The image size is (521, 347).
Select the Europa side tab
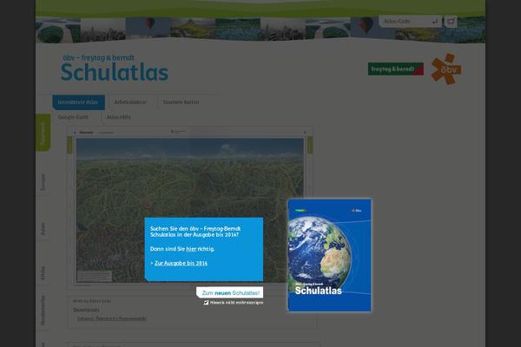coord(43,182)
